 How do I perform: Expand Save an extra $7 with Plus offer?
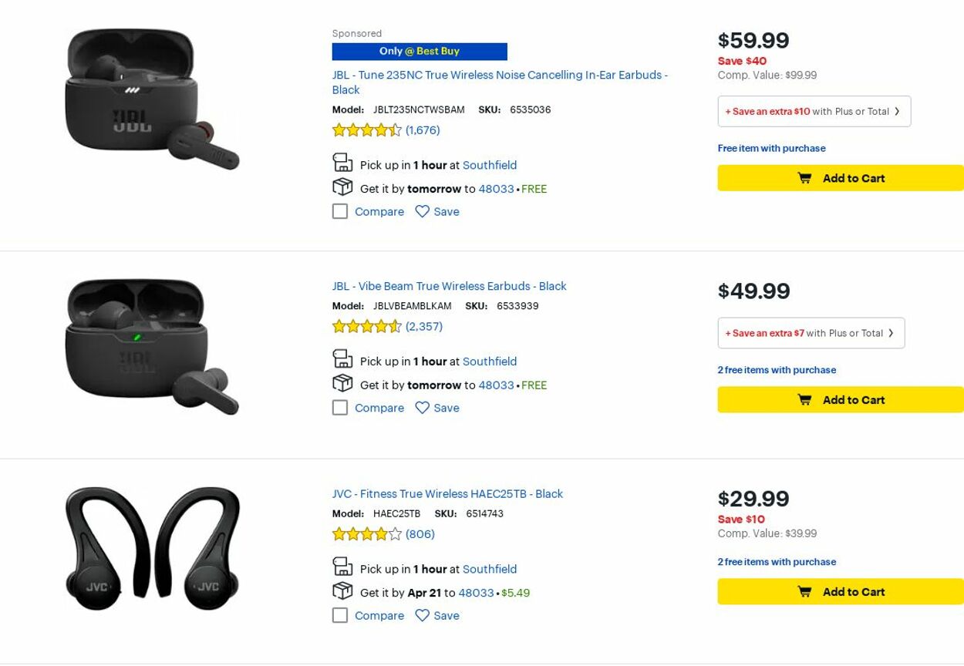[811, 333]
